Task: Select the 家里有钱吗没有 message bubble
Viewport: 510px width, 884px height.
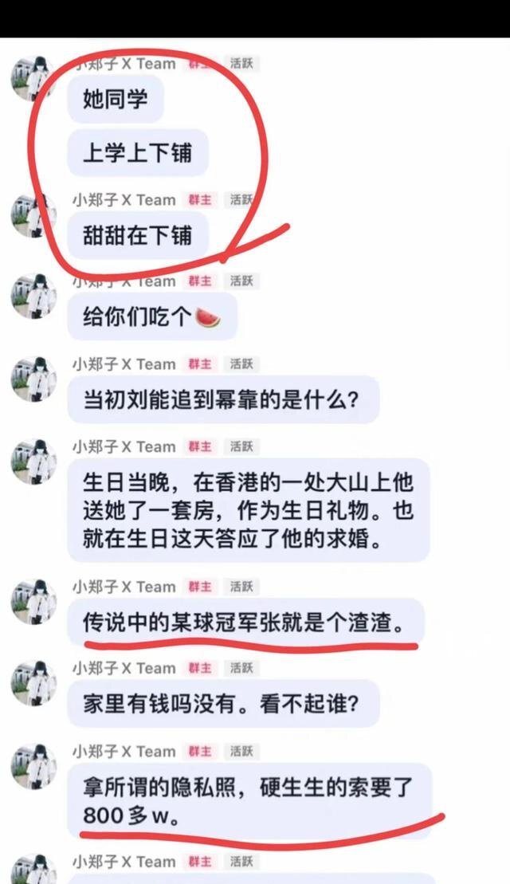Action: point(223,704)
